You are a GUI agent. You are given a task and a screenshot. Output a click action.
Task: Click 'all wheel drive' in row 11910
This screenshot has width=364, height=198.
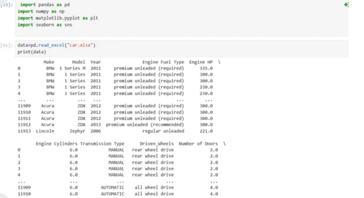click(x=154, y=194)
